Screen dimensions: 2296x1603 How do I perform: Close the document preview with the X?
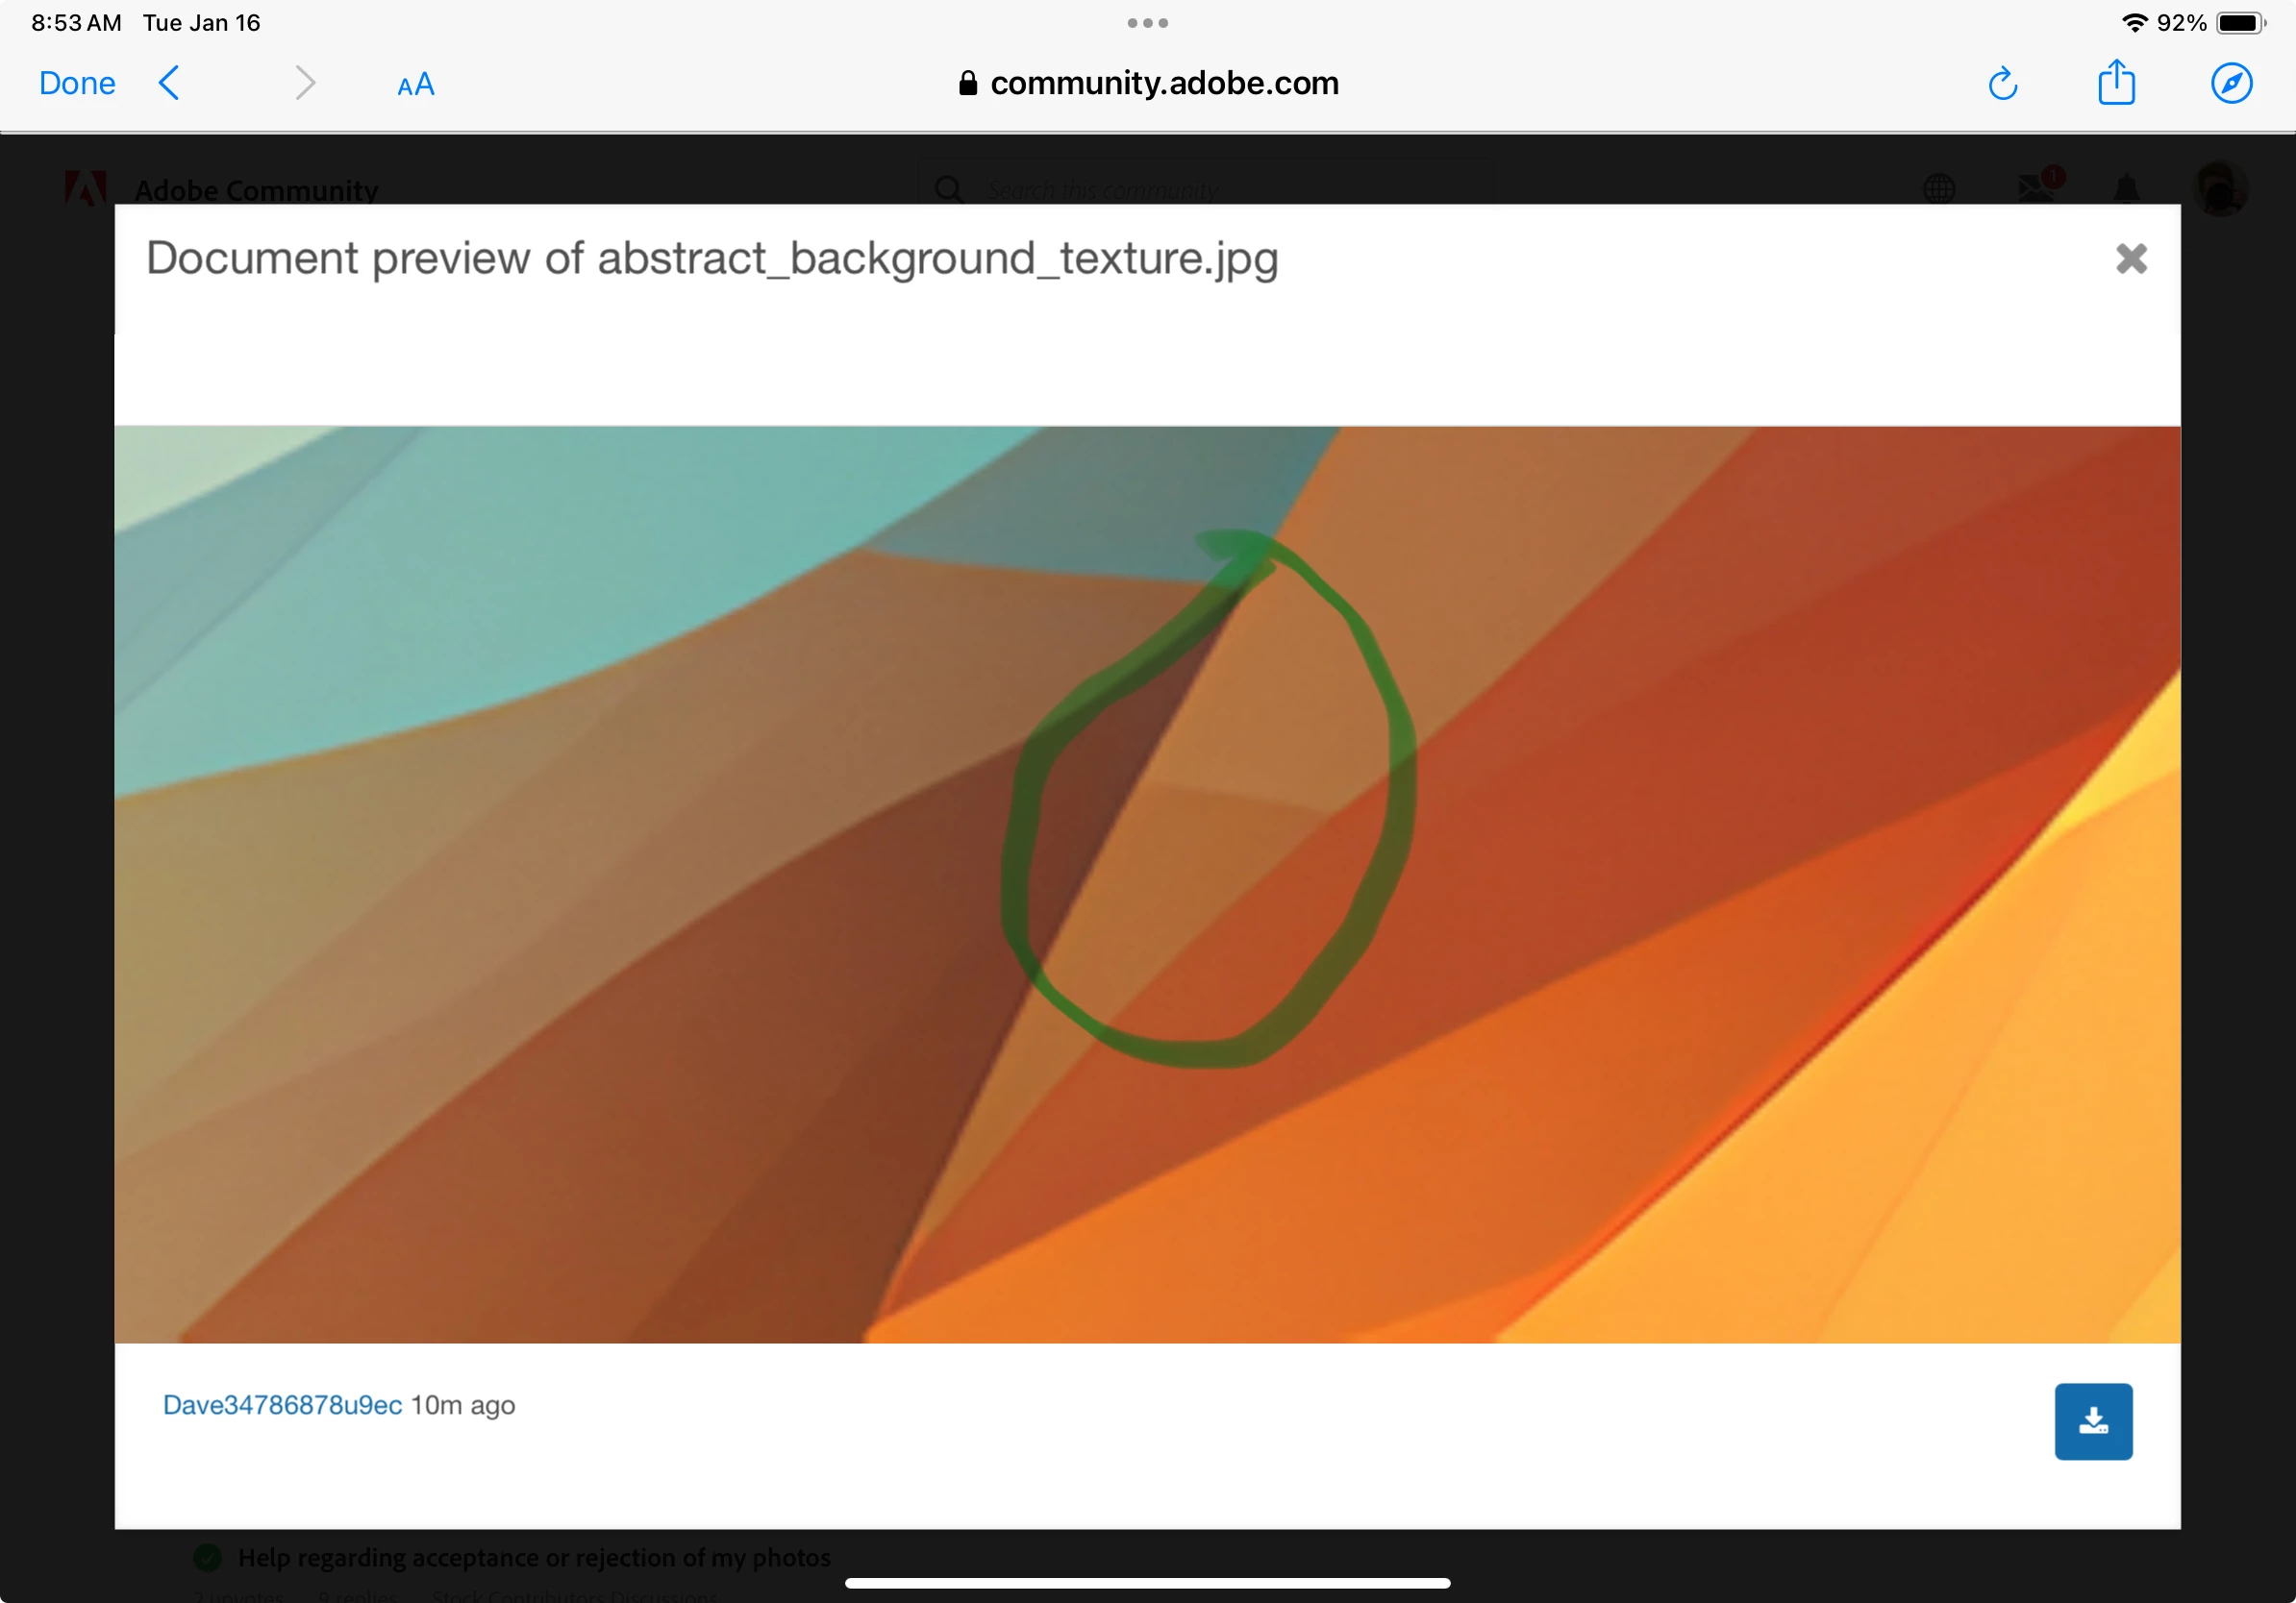pos(2131,259)
